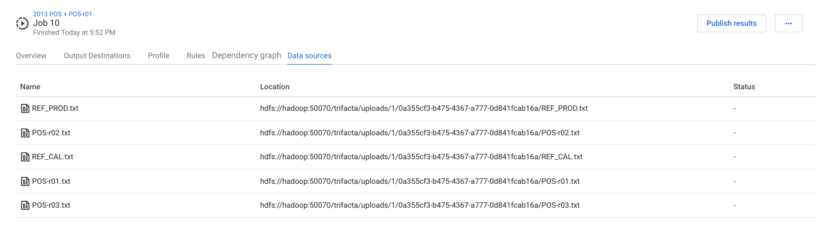Click the file icon next to POS-r02.txt
The height and width of the screenshot is (246, 833).
click(25, 133)
